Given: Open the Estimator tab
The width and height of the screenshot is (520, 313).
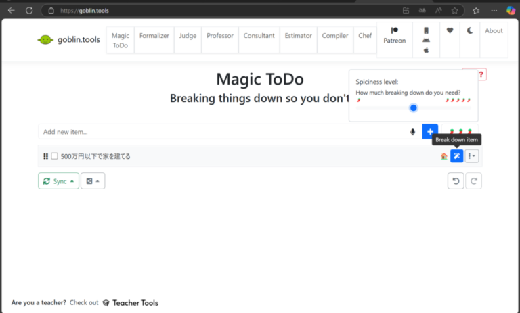Looking at the screenshot, I should click(298, 36).
